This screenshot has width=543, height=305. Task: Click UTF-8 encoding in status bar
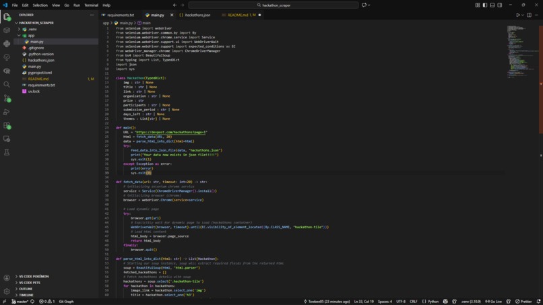(401, 302)
